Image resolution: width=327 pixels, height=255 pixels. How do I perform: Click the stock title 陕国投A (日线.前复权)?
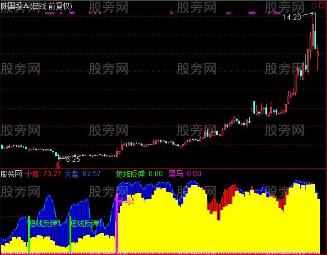pyautogui.click(x=37, y=6)
